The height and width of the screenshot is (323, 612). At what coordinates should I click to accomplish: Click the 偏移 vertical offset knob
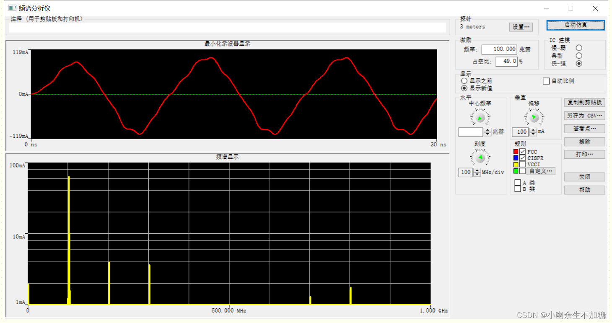(534, 117)
